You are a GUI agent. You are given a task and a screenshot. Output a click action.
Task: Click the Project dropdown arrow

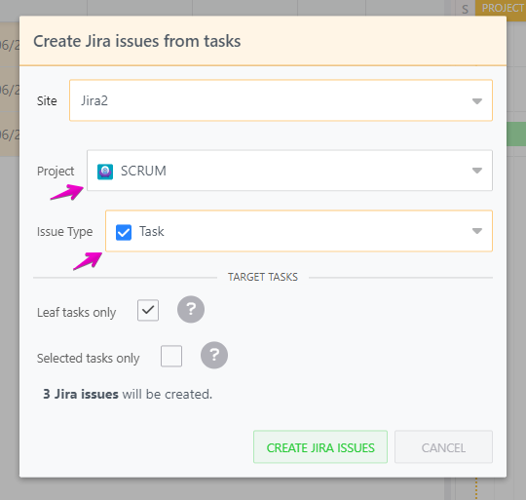(x=477, y=171)
